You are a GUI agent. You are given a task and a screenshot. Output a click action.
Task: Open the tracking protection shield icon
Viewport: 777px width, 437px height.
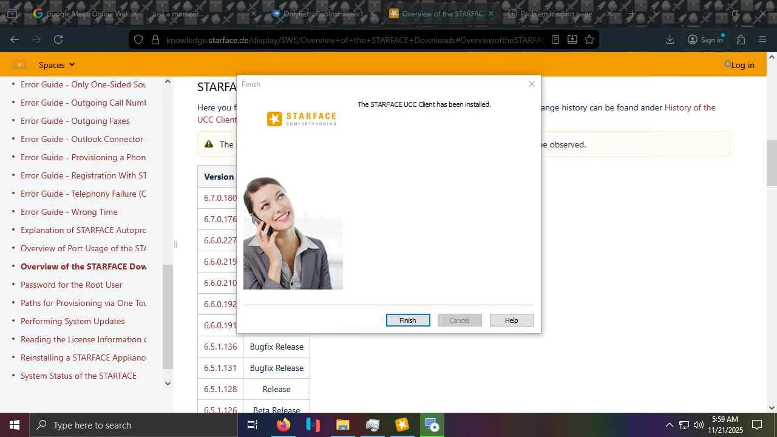[x=138, y=39]
